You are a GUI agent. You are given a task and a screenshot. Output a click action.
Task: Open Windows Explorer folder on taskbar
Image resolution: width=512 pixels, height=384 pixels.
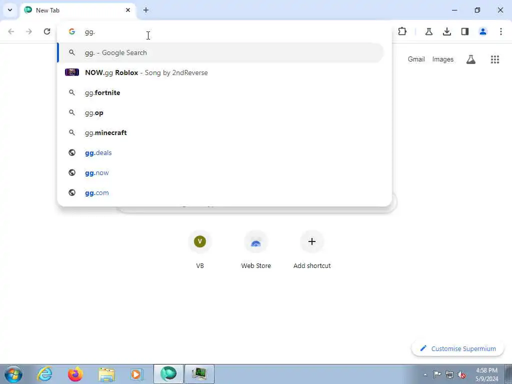point(106,374)
